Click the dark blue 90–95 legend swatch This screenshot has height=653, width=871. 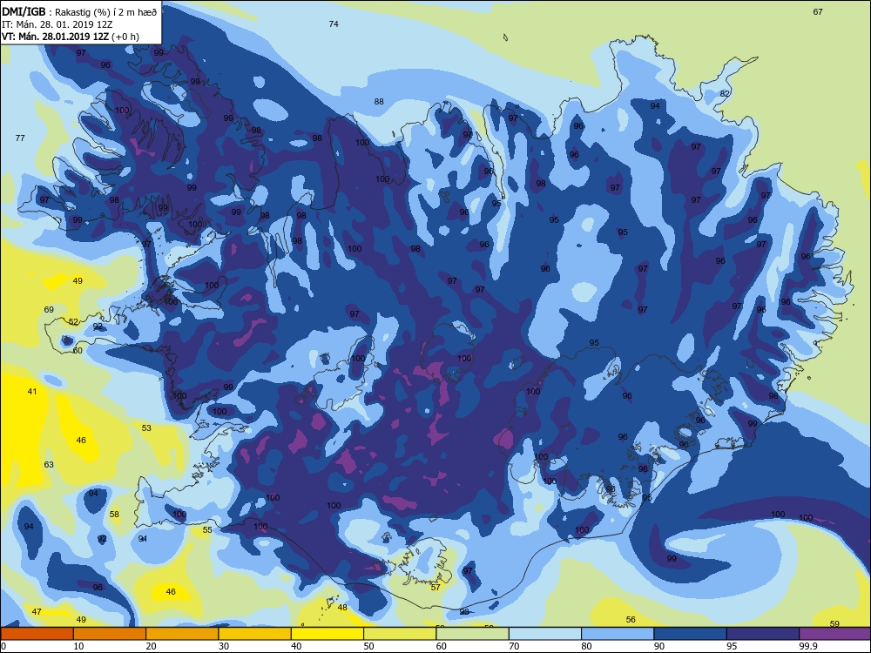pyautogui.click(x=690, y=634)
